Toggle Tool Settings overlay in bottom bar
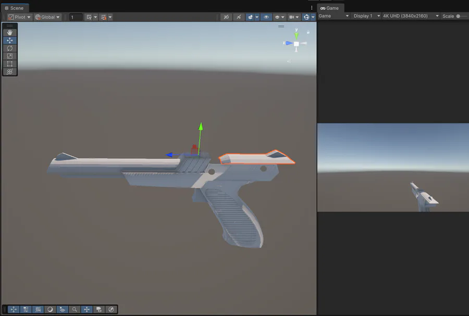This screenshot has height=316, width=469. pos(26,309)
